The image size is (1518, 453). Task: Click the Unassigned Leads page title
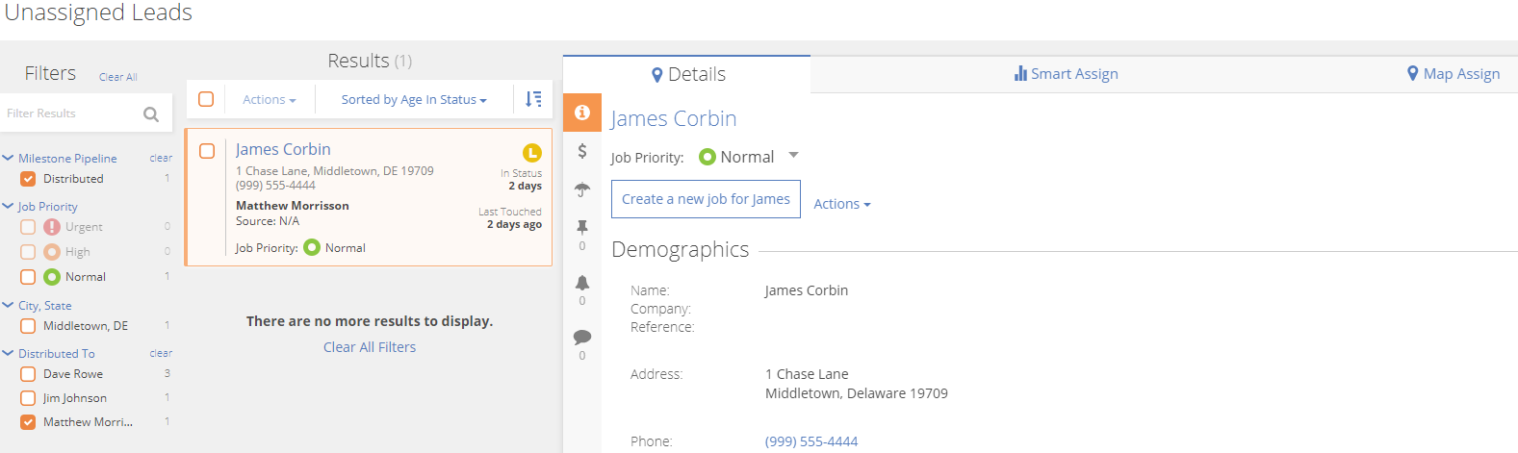pyautogui.click(x=98, y=13)
